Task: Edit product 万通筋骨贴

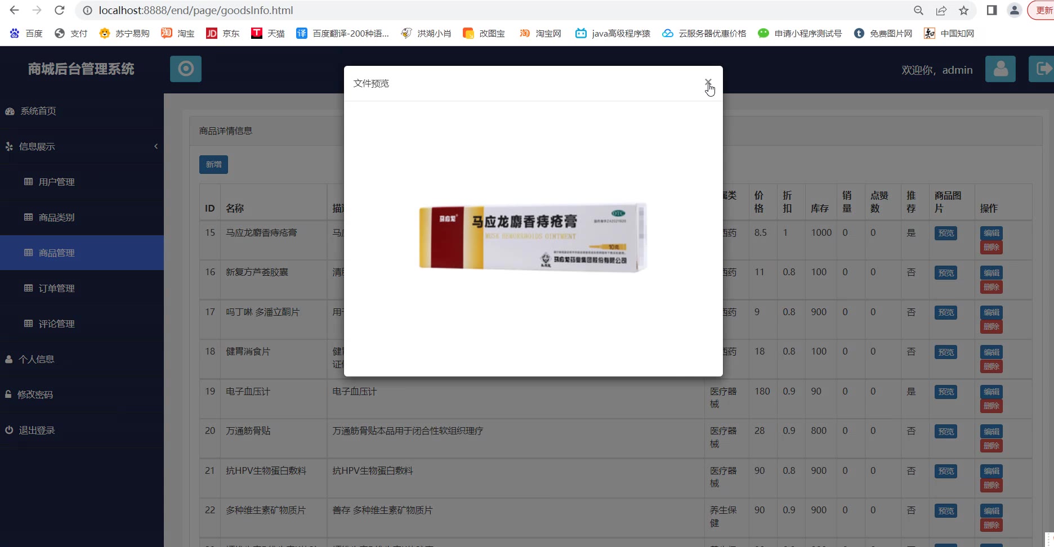Action: (992, 432)
